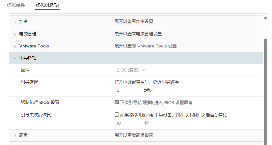Collapse the 引导选项 section chevron

15,58
